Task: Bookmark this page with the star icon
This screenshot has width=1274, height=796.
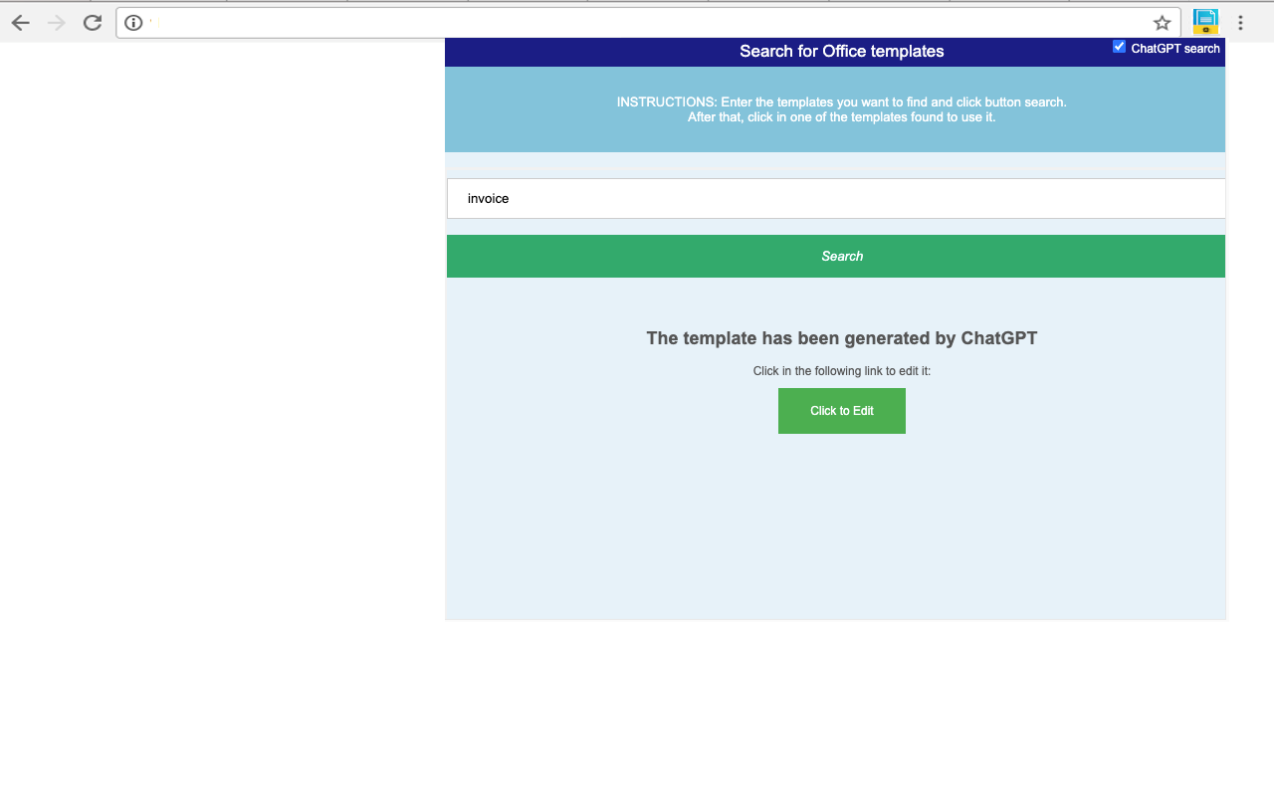Action: 1162,23
